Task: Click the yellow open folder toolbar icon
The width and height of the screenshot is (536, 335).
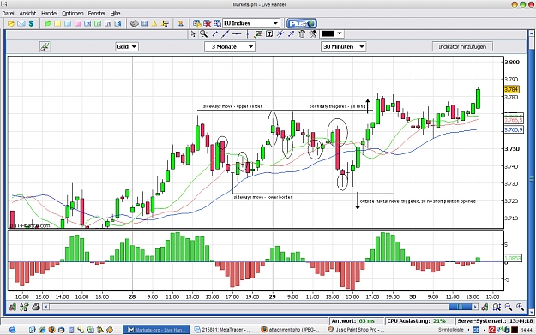Action: pyautogui.click(x=11, y=24)
